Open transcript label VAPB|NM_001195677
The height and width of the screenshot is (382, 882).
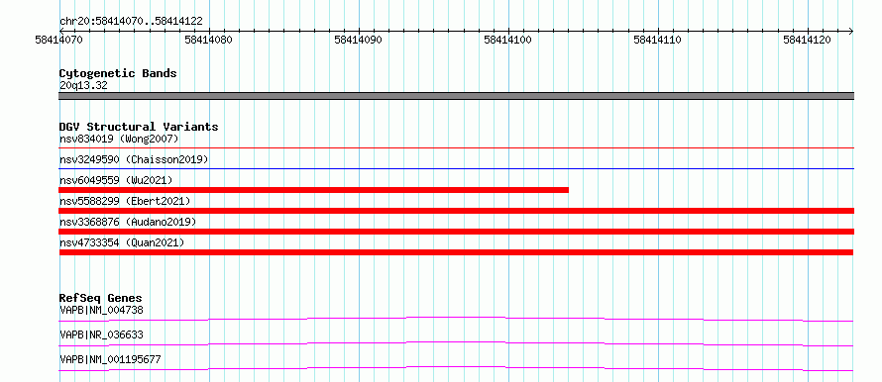tap(110, 359)
